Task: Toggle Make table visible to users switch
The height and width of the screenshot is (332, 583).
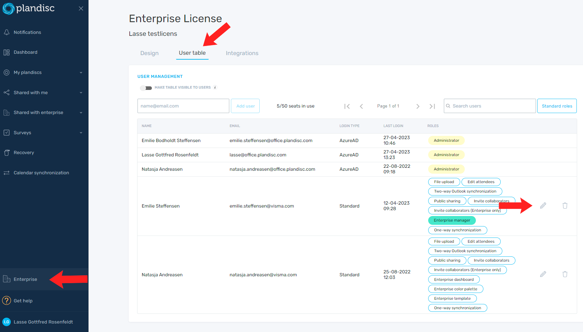Action: (146, 88)
